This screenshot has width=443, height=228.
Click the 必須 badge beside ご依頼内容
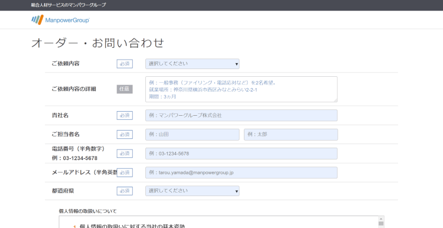click(125, 64)
